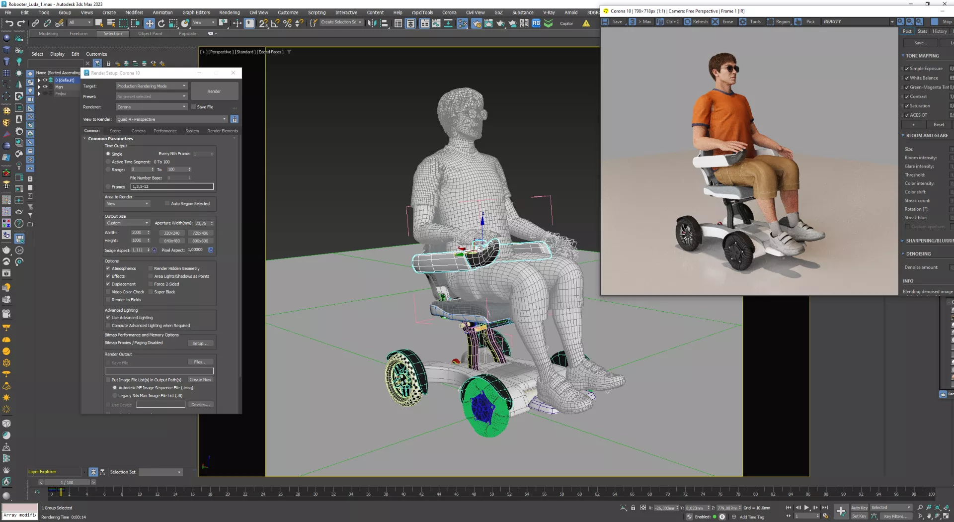Click the Render button
The image size is (954, 522).
(214, 91)
